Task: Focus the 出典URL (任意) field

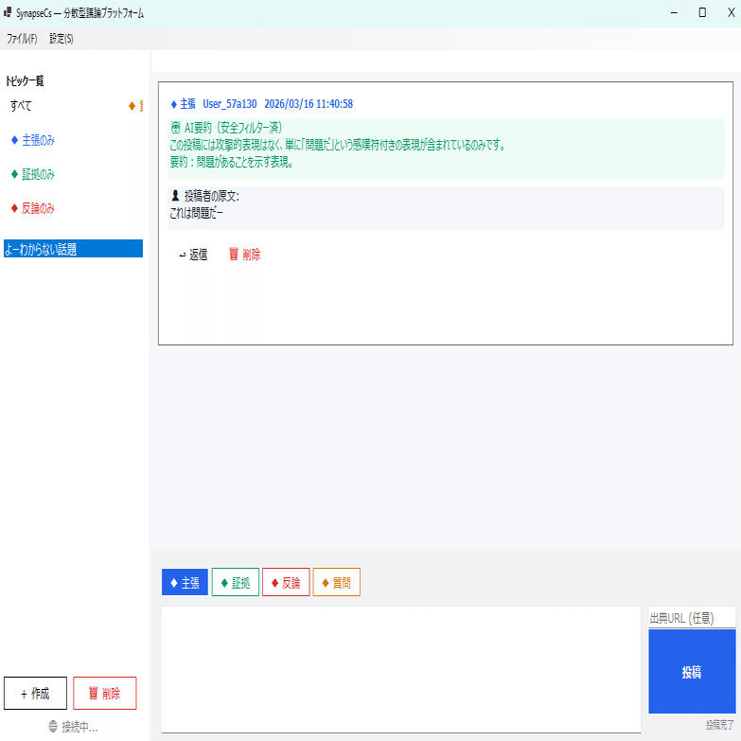Action: [x=692, y=618]
